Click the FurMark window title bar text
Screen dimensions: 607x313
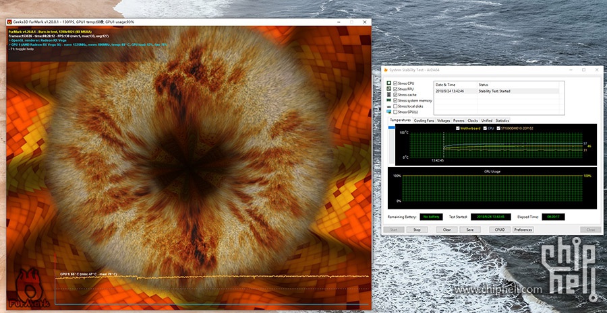(x=74, y=22)
